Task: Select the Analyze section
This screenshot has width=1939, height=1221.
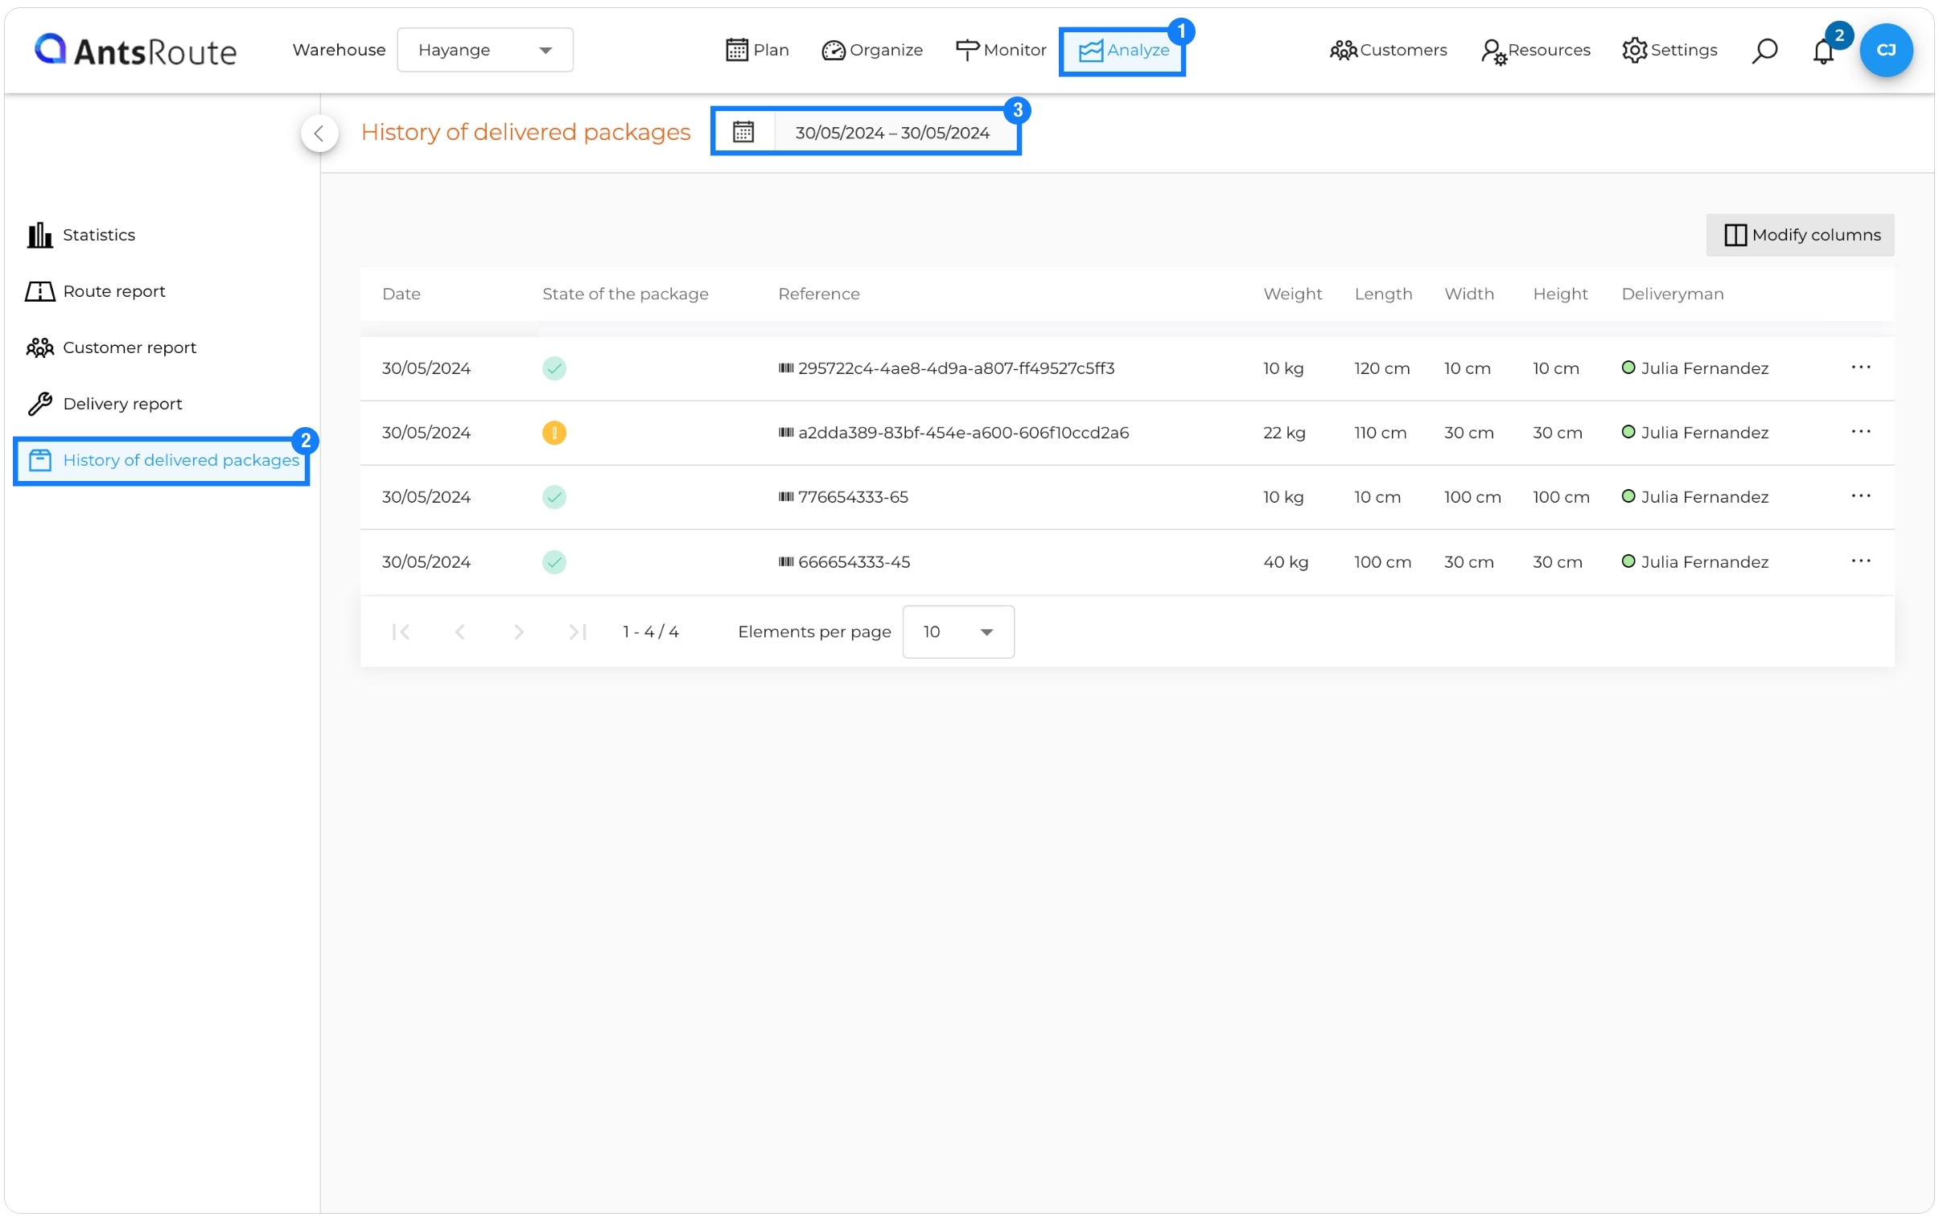Action: point(1122,51)
